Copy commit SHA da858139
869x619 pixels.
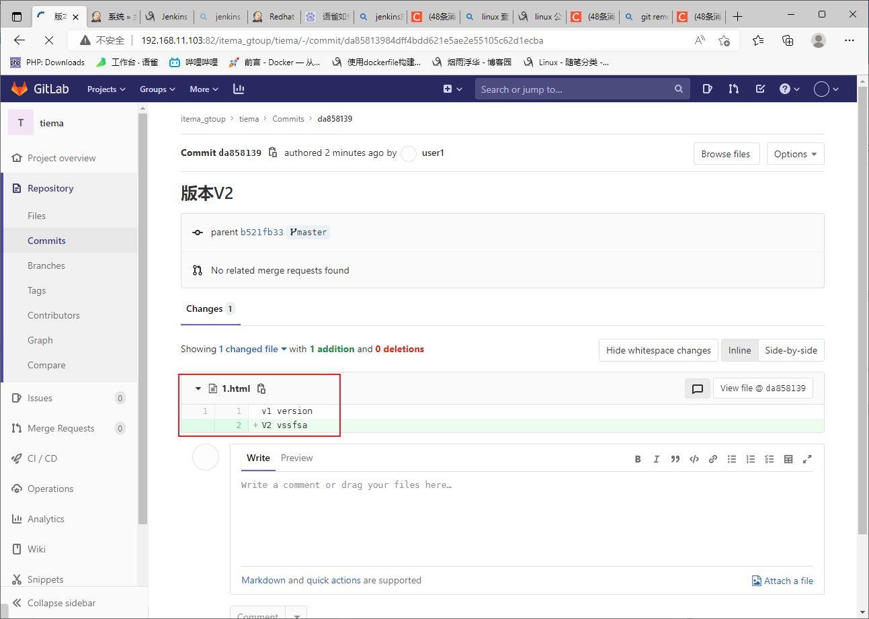(x=273, y=153)
